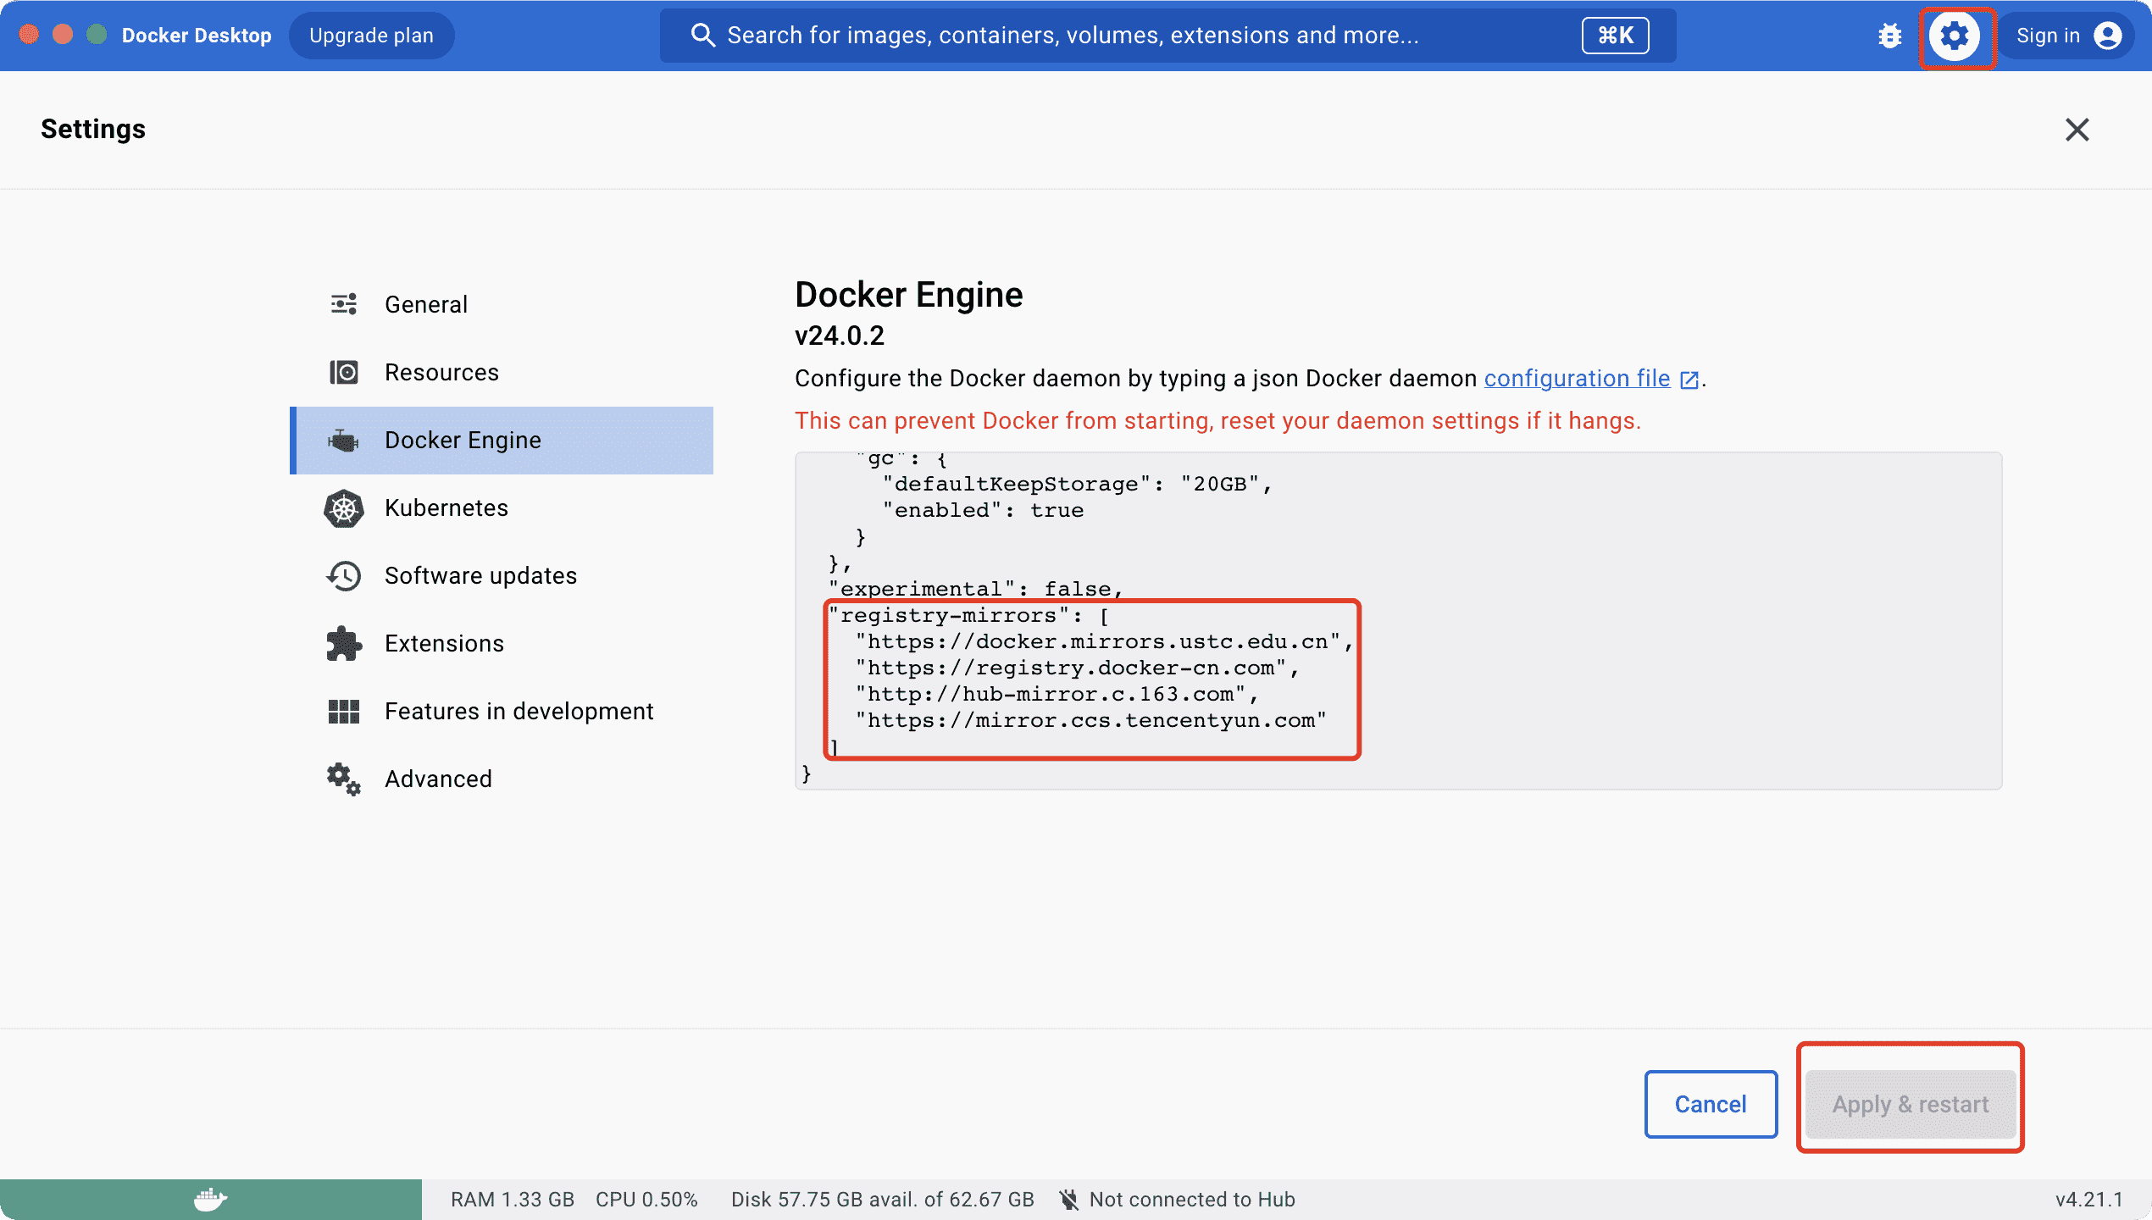The width and height of the screenshot is (2152, 1220).
Task: Click the "http://hub-mirror.c.163.com" line
Action: 1057,695
